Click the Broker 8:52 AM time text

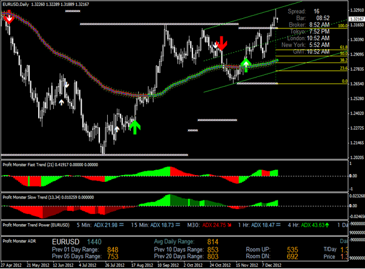[x=309, y=25]
